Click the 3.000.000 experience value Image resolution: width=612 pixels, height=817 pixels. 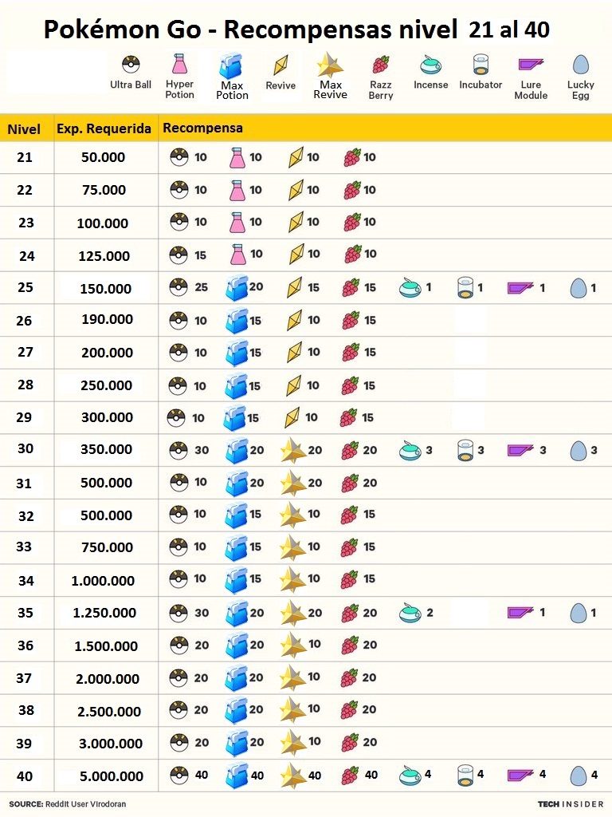pyautogui.click(x=111, y=744)
